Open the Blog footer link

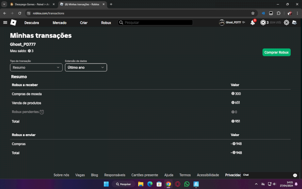click(94, 175)
